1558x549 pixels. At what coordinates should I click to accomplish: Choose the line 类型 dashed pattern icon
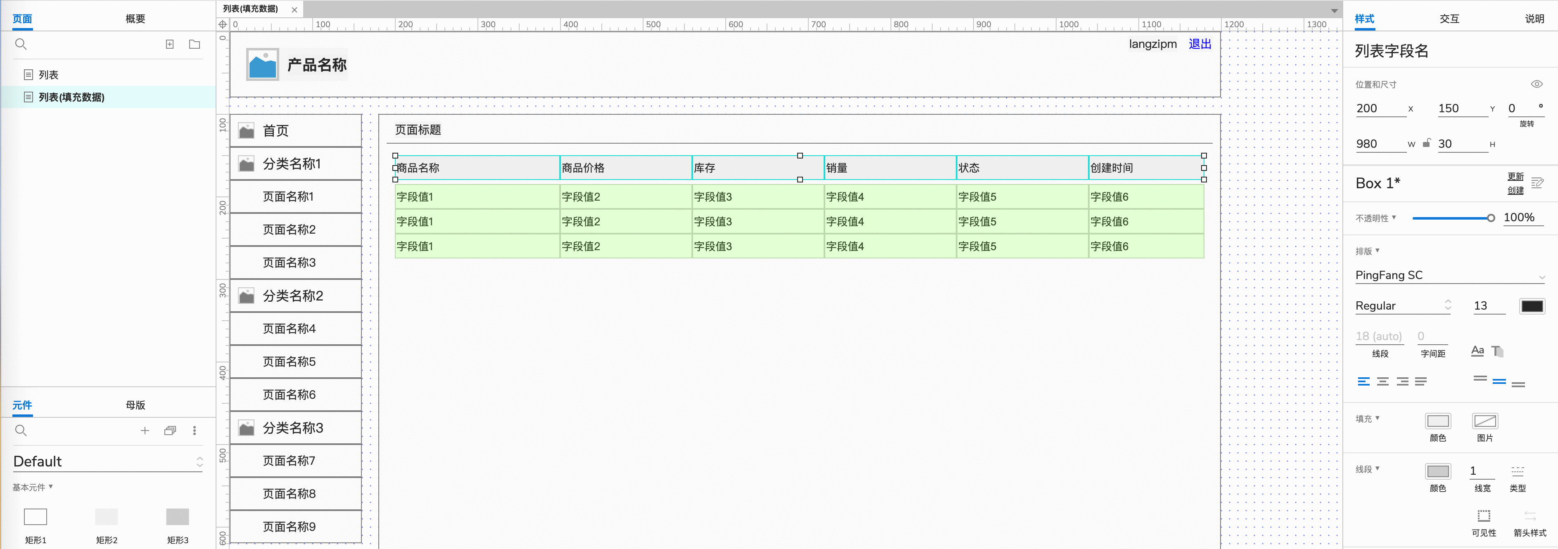click(x=1518, y=471)
